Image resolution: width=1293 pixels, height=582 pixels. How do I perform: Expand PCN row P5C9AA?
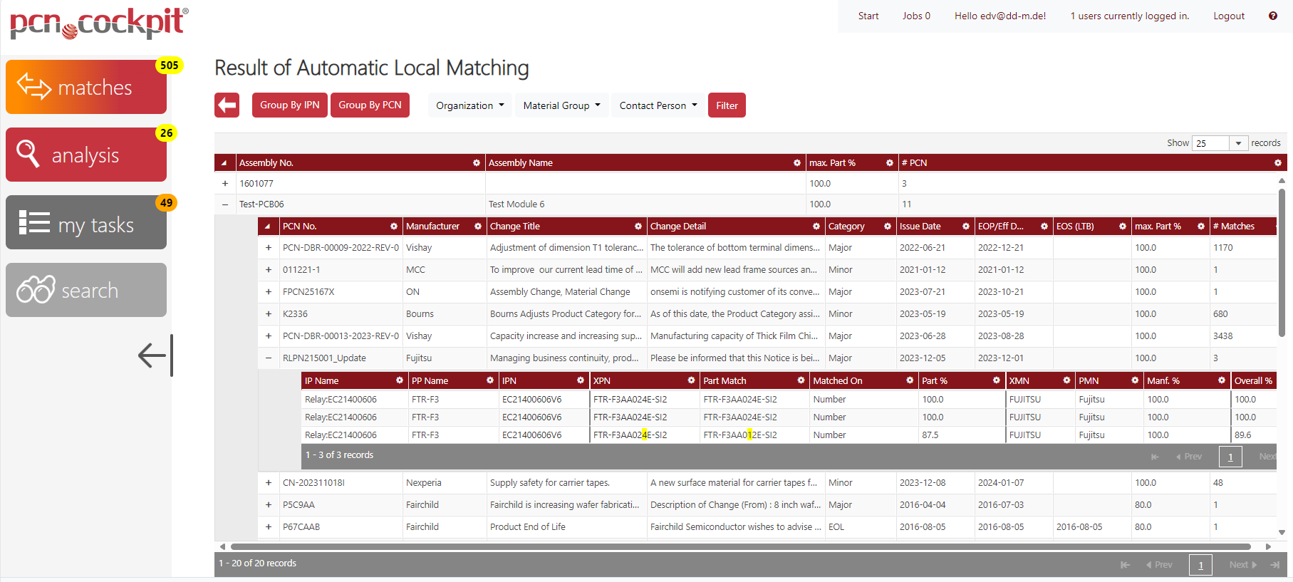pos(269,505)
